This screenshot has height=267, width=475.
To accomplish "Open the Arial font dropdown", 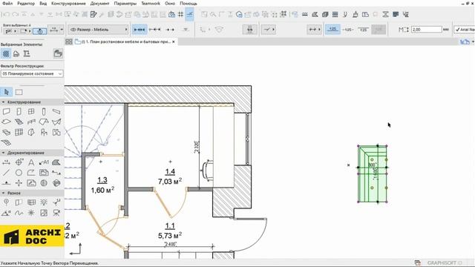I will (465, 30).
